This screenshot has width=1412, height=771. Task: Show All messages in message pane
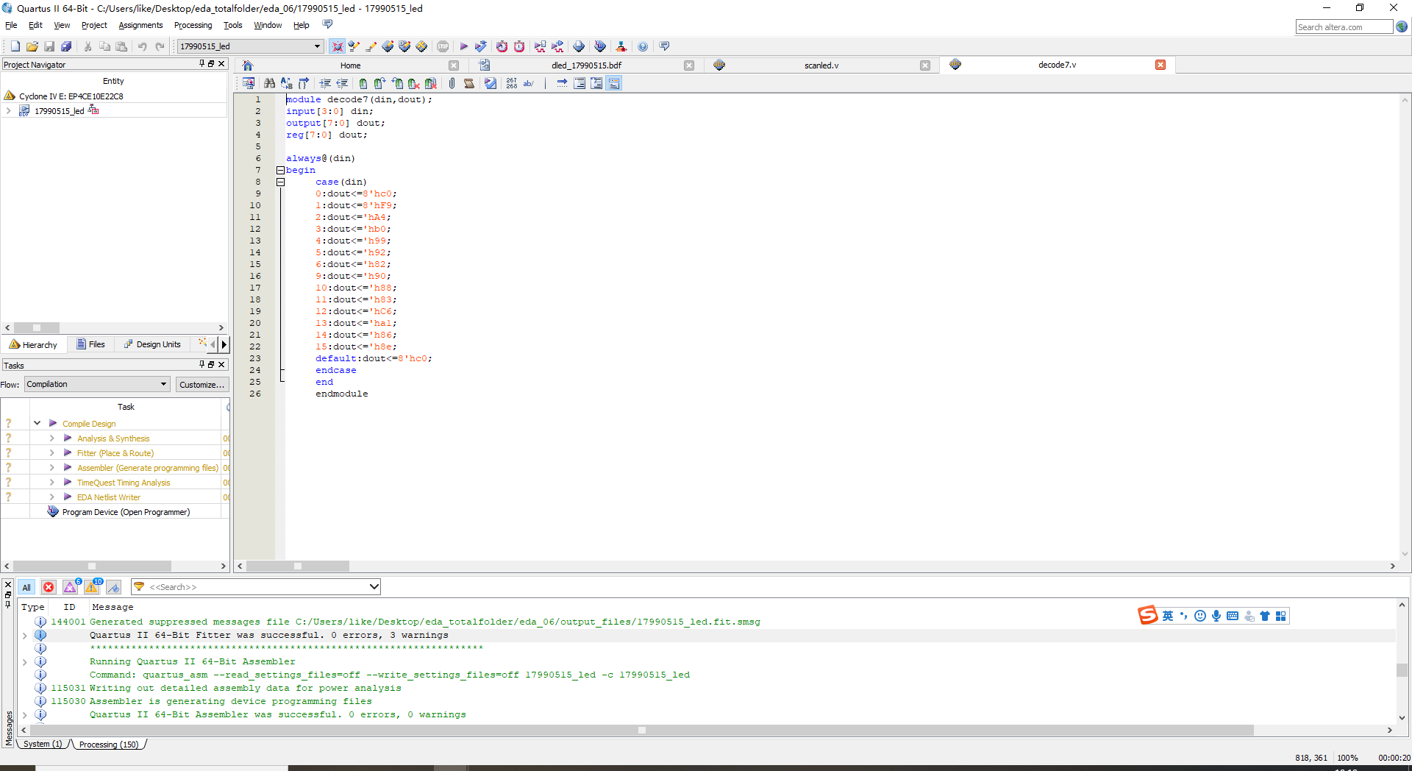point(26,587)
